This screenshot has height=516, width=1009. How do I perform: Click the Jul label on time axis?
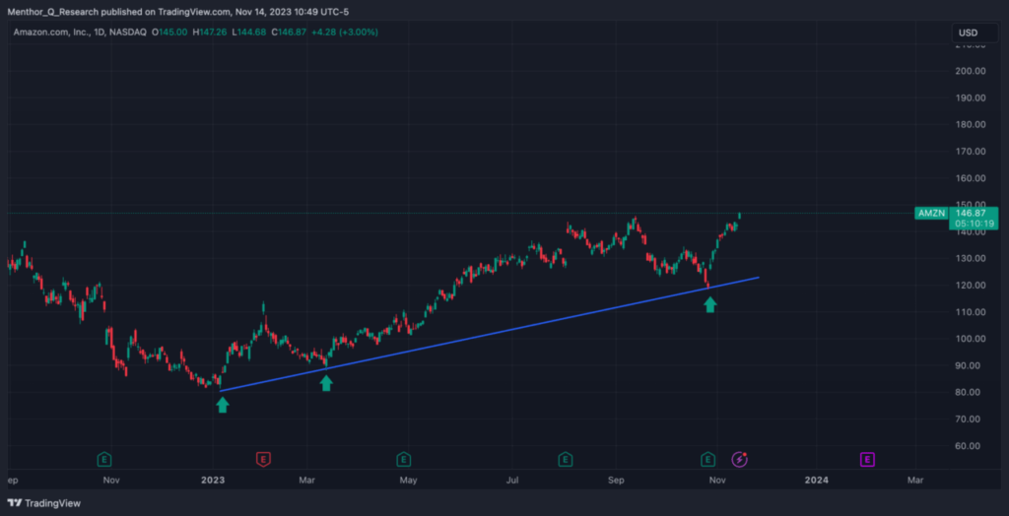tap(512, 480)
